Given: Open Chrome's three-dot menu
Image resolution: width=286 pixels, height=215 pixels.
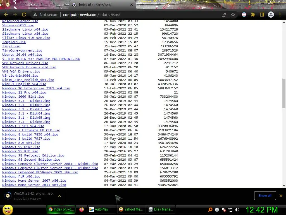Looking at the screenshot, I should click(280, 15).
